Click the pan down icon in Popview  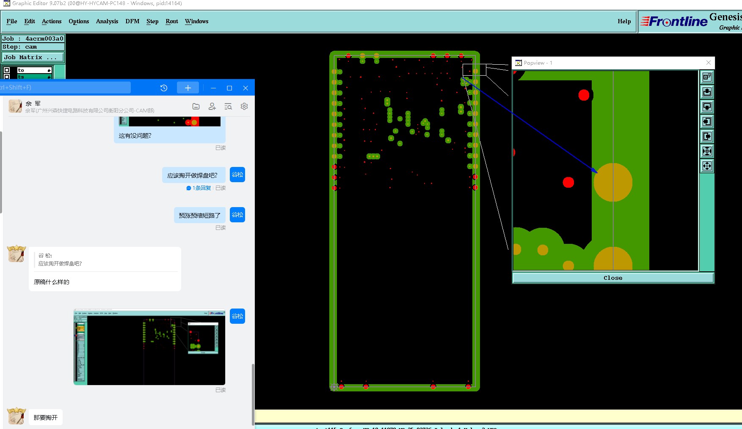click(707, 107)
